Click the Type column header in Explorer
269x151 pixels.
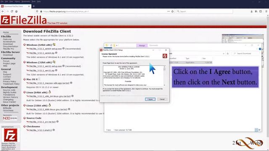tap(187, 59)
